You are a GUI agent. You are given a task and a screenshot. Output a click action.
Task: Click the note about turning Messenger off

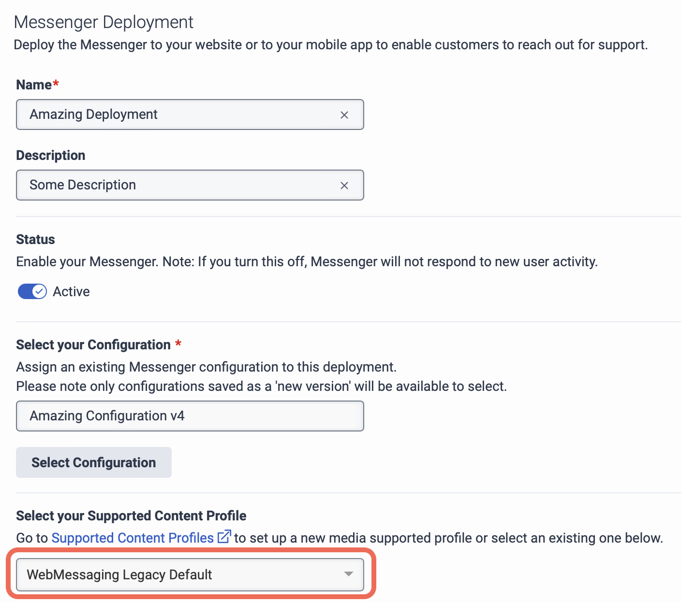click(307, 261)
